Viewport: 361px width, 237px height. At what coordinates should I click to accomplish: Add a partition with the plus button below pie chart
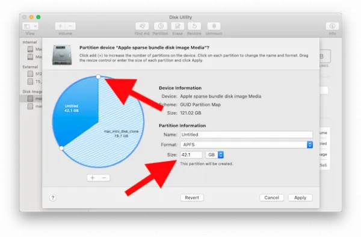(93, 177)
